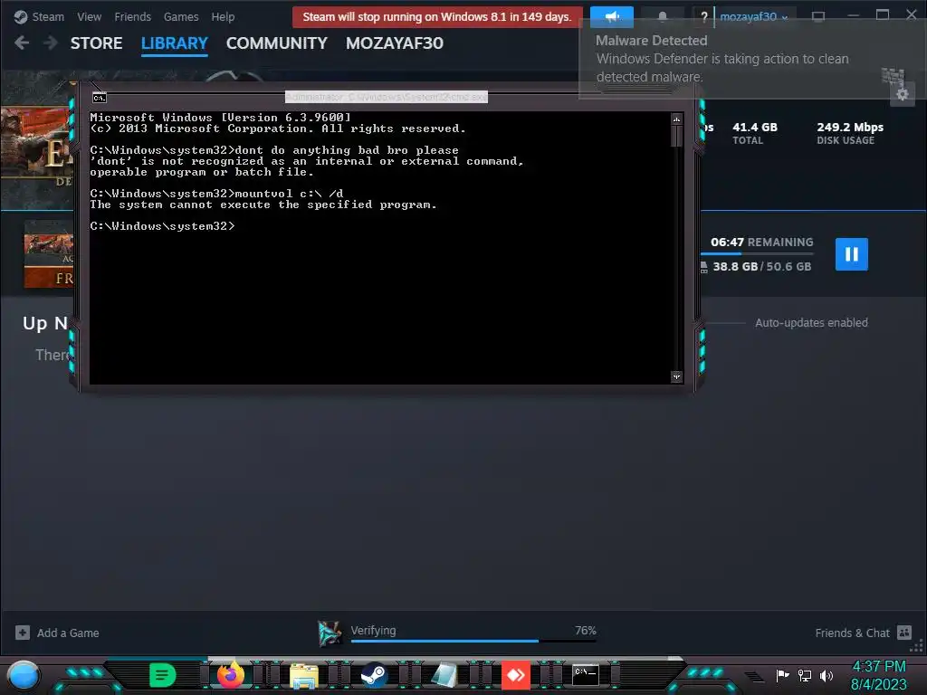Open the volume tray icon

[827, 675]
